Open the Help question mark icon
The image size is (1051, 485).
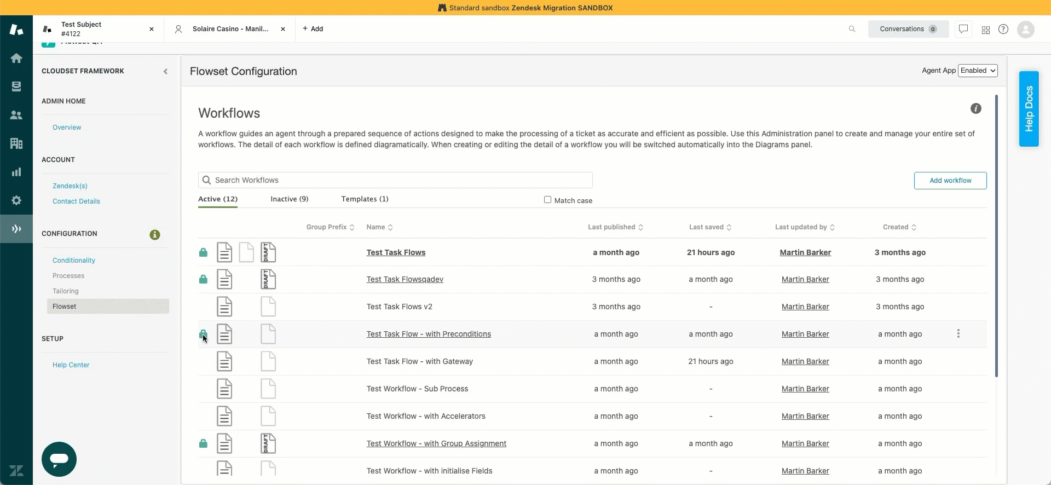tap(1003, 29)
